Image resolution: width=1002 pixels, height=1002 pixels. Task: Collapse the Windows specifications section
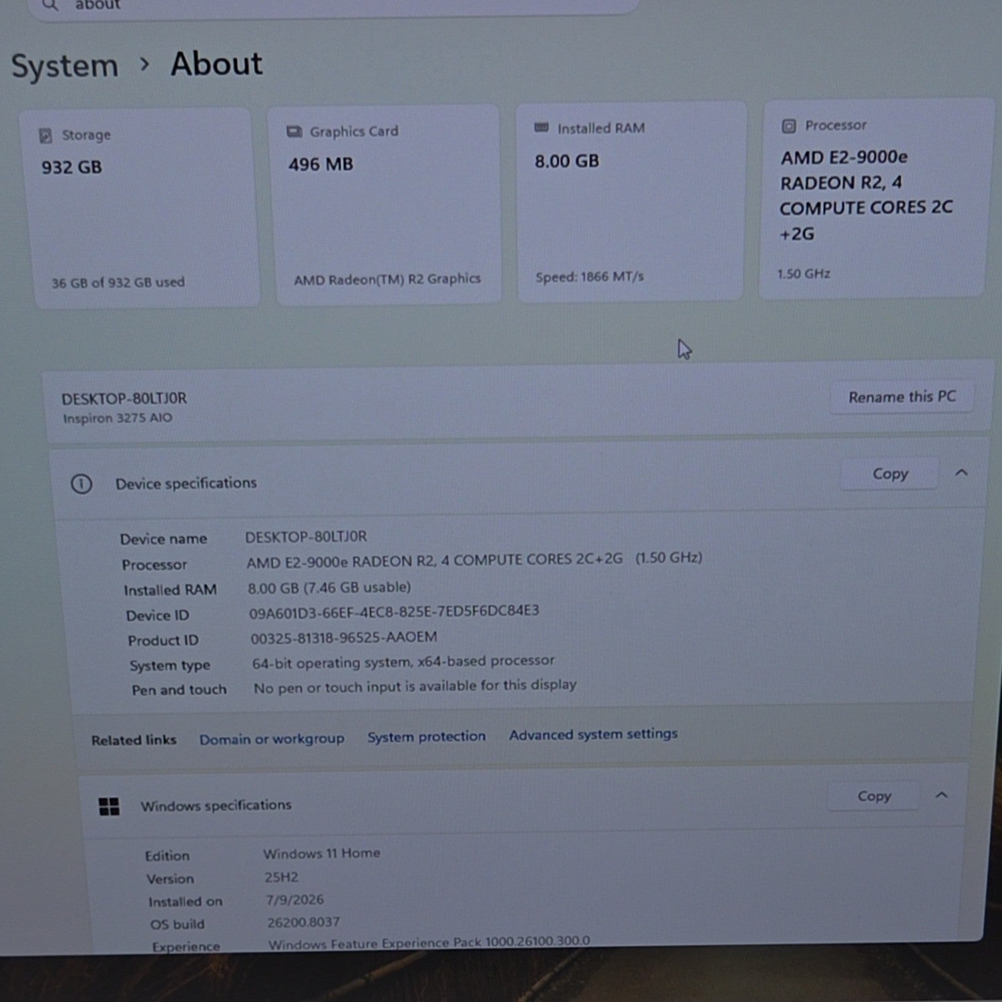click(942, 795)
